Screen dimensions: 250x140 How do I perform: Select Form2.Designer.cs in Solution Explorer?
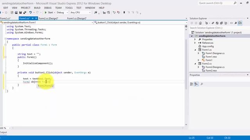click(215, 67)
